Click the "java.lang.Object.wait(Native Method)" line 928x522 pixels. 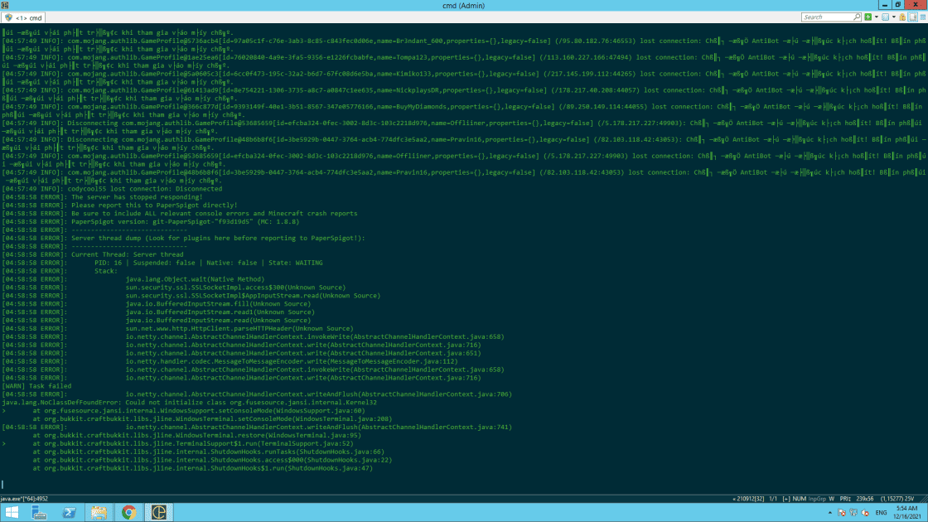(195, 279)
